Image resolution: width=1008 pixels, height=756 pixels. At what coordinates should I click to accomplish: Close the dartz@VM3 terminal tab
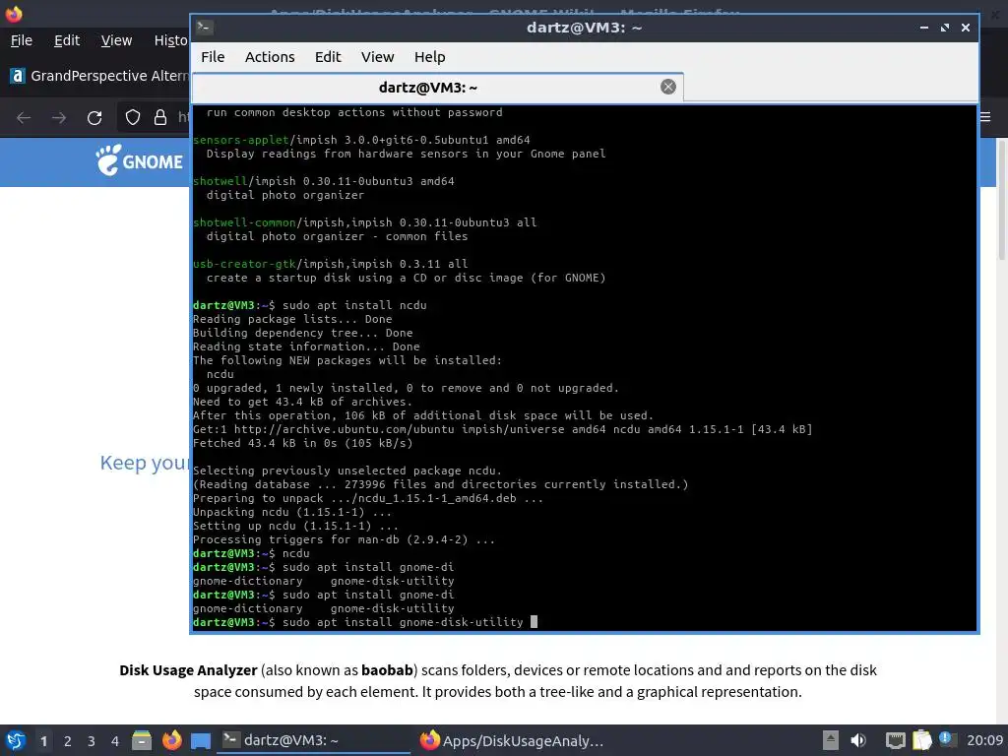[668, 87]
